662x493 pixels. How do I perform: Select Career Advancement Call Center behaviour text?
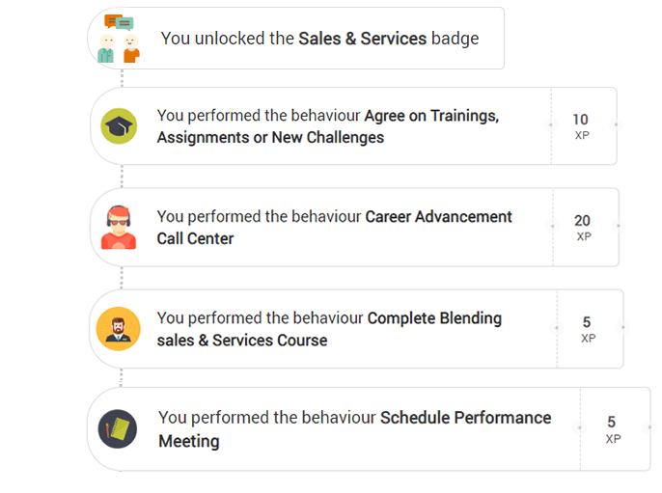pyautogui.click(x=438, y=217)
